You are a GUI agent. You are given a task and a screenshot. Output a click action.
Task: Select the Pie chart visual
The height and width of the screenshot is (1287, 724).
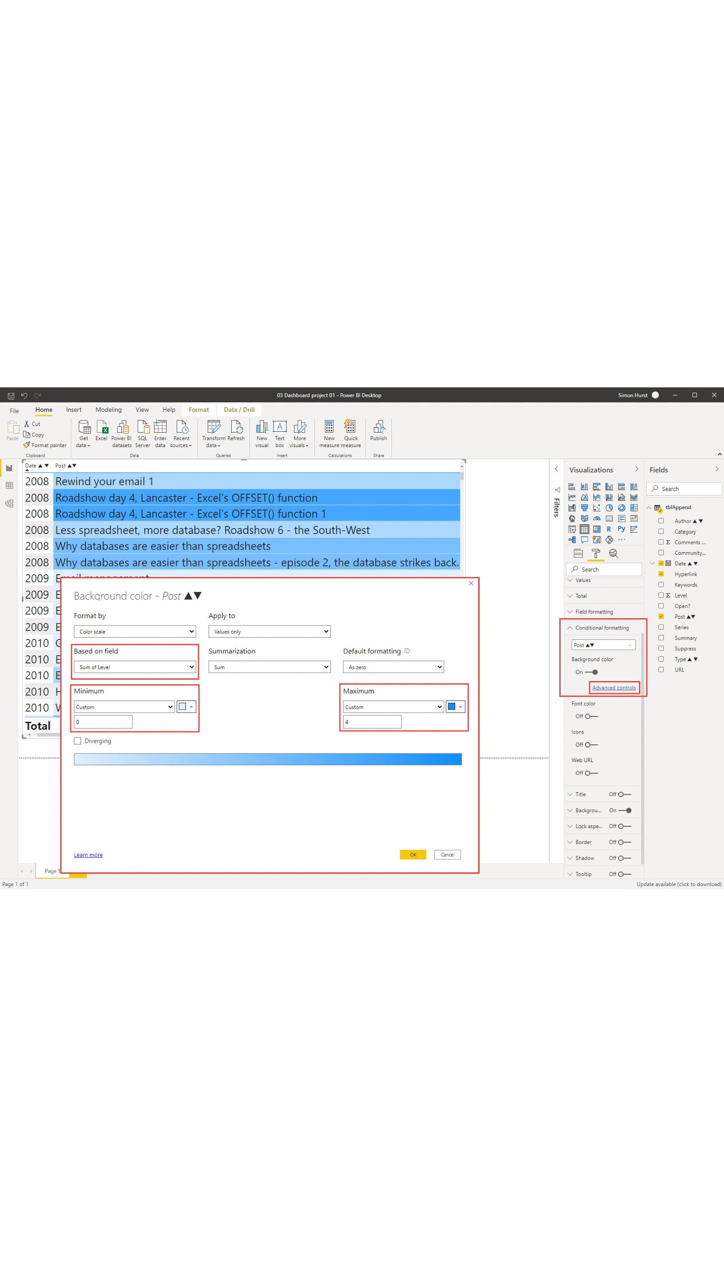tap(610, 508)
